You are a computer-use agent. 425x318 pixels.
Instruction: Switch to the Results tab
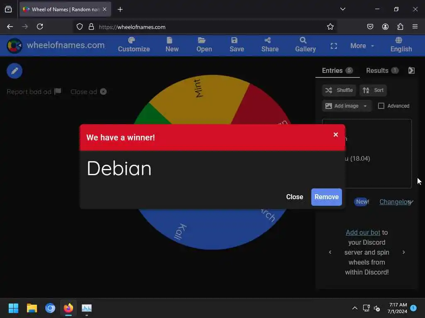382,70
